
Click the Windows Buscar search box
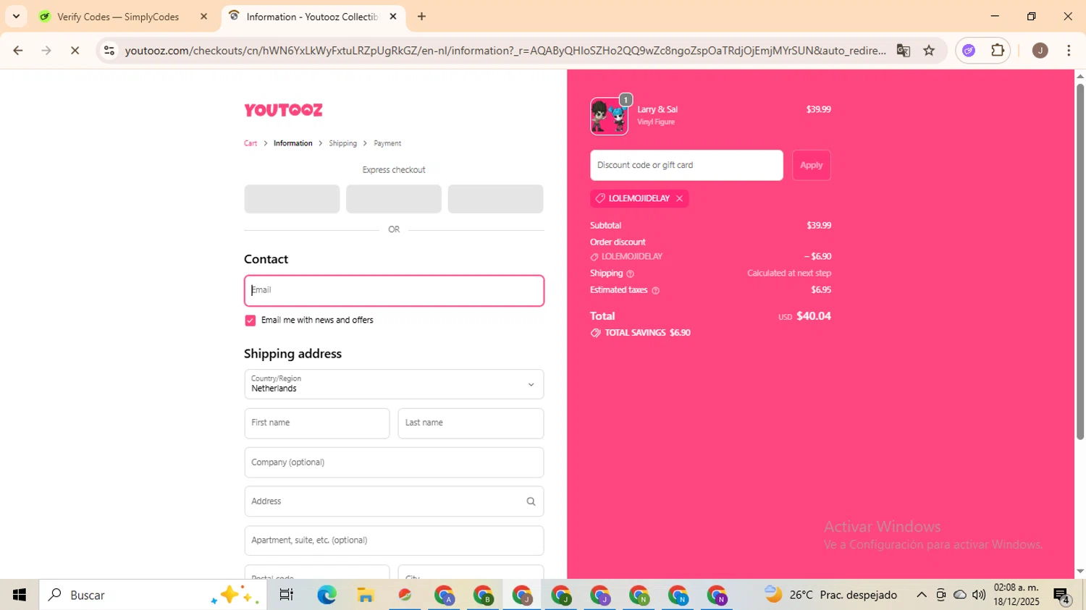click(x=153, y=595)
